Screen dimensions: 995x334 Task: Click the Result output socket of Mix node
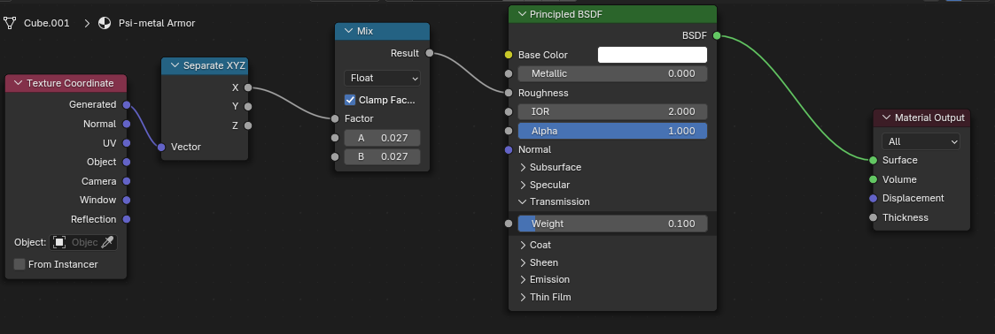tap(430, 53)
